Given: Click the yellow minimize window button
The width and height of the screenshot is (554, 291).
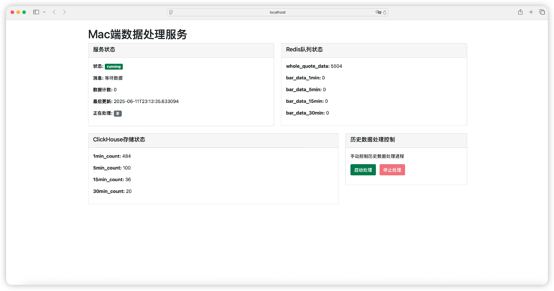Looking at the screenshot, I should click(18, 12).
